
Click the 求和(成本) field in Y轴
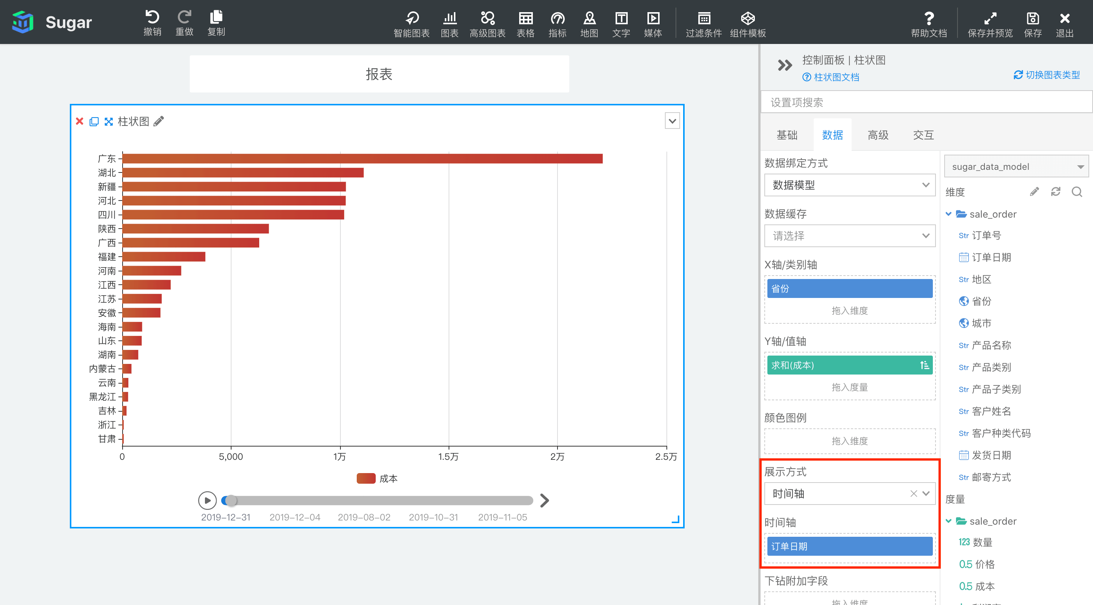(849, 365)
